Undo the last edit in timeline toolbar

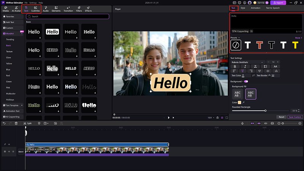click(x=4, y=123)
